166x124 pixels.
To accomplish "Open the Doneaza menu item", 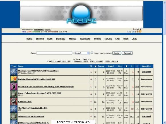I will (61, 39).
